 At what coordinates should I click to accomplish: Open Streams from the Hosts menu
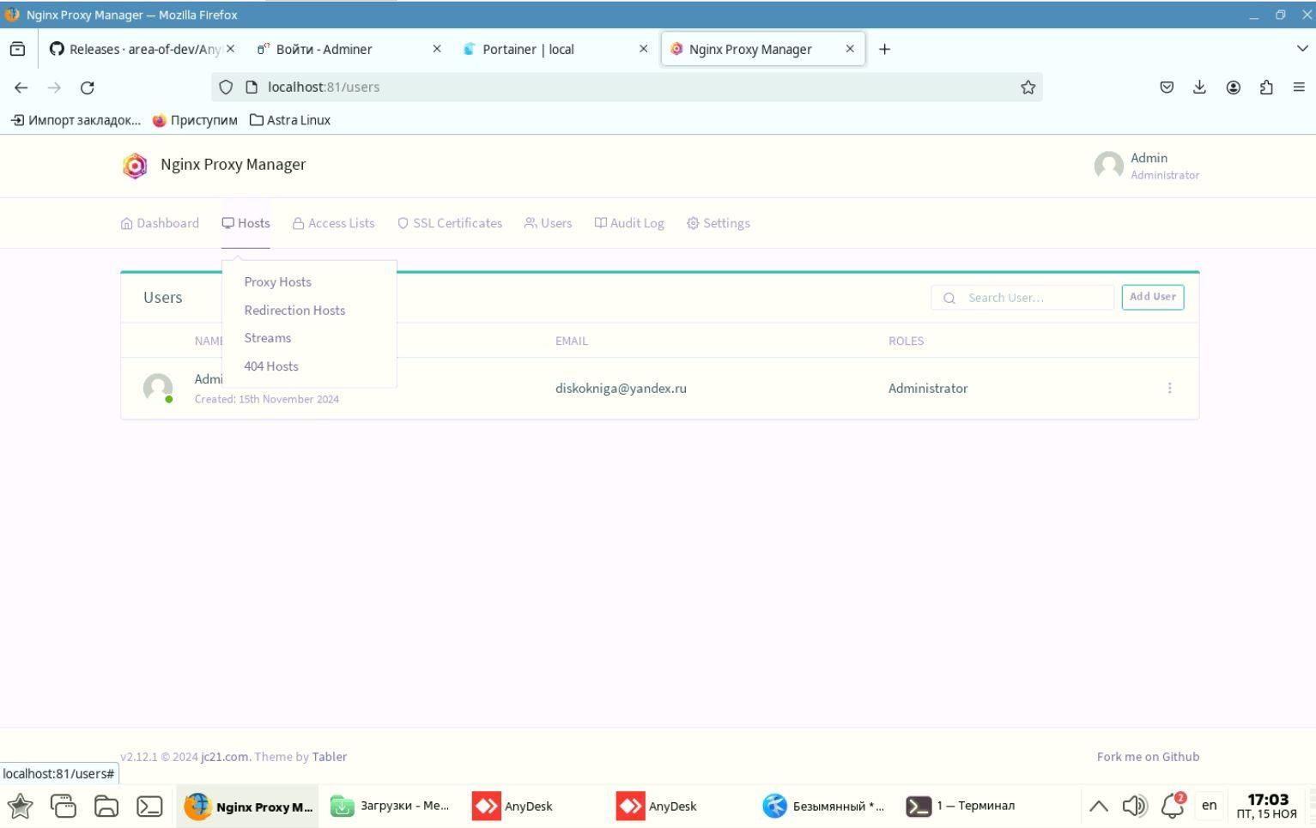pos(267,338)
